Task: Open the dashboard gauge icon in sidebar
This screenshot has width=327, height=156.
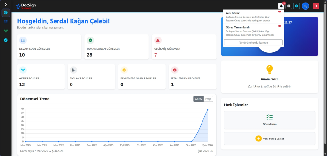Action: [x=6, y=13]
